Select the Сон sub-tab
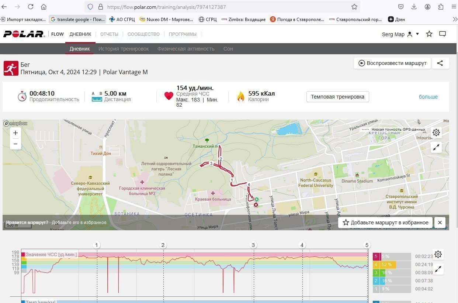The image size is (458, 303). 228,49
